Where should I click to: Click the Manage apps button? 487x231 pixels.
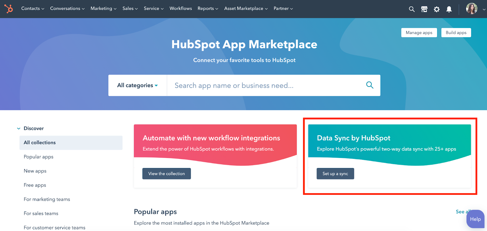click(419, 33)
